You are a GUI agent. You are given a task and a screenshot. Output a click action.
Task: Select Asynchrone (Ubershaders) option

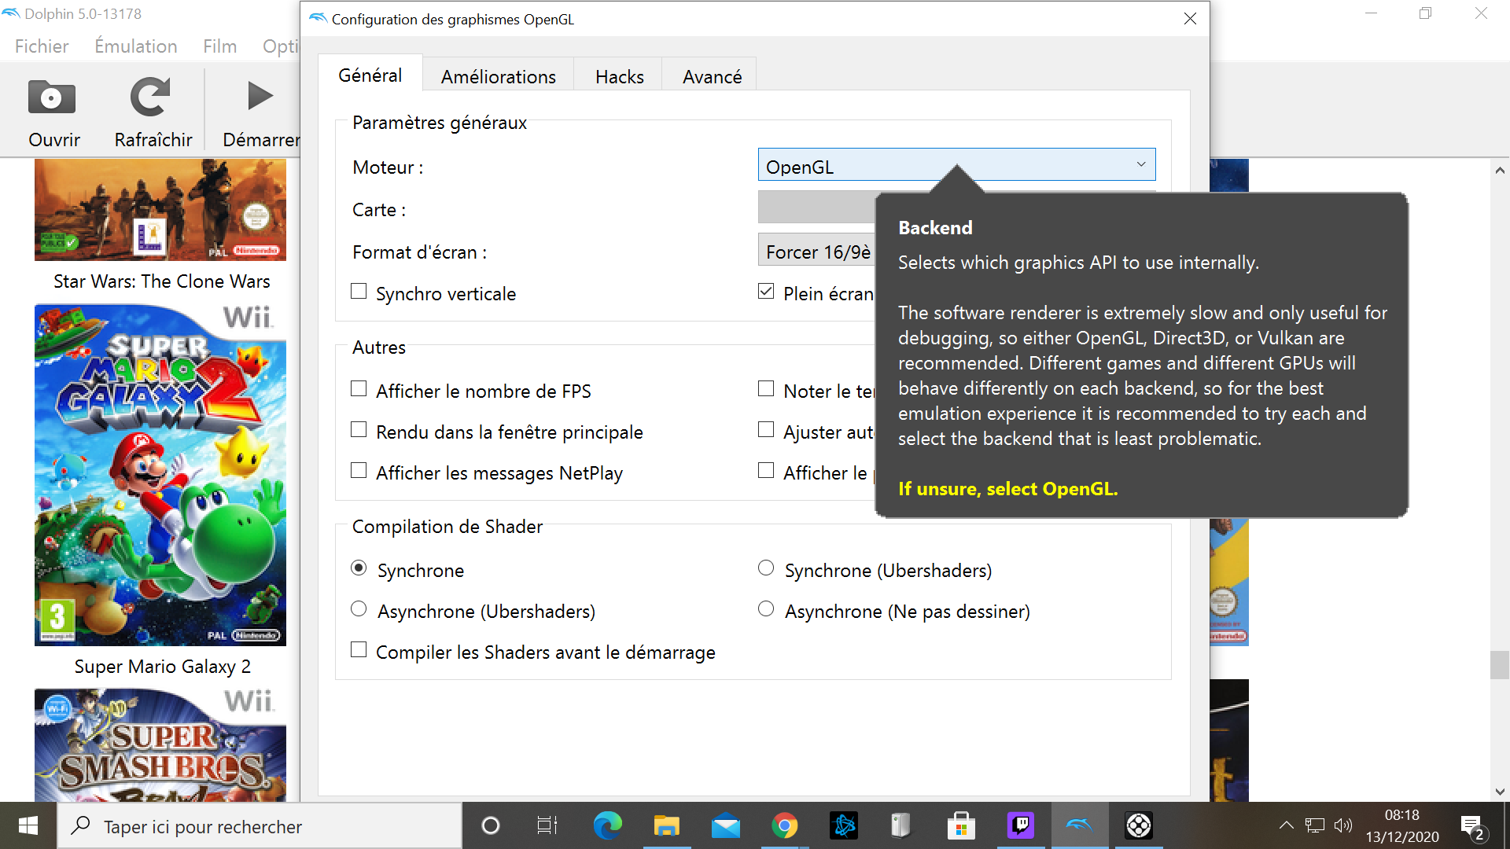359,609
